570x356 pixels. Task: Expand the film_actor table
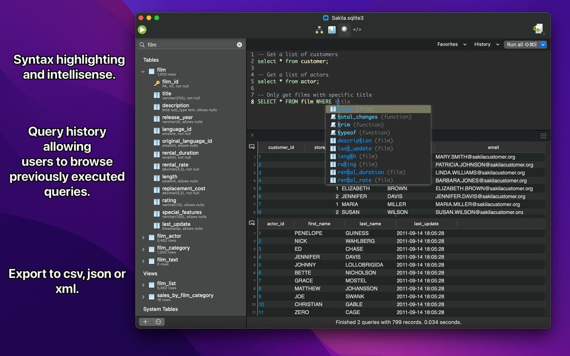pos(143,238)
